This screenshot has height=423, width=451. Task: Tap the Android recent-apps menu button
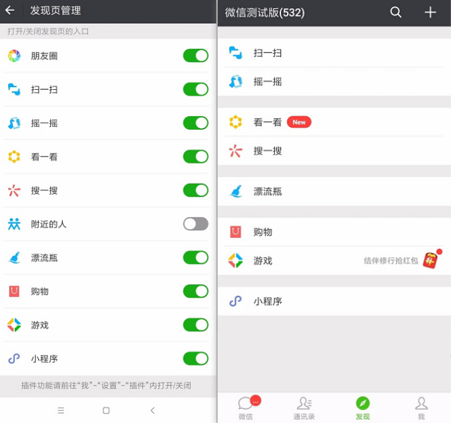point(61,410)
